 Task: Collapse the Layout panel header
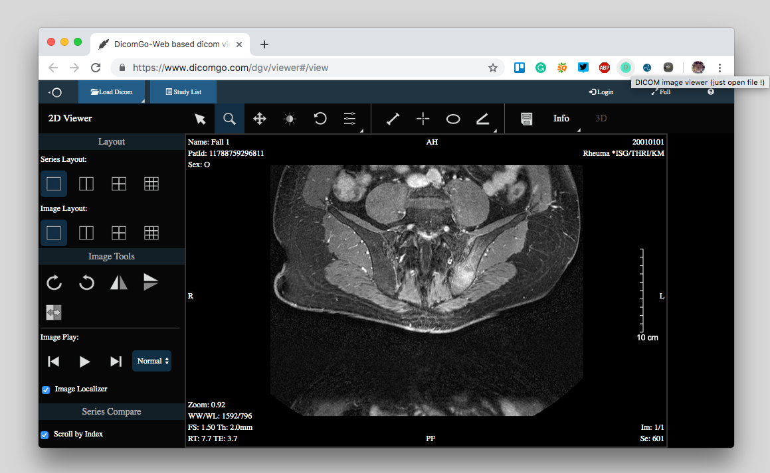(112, 142)
